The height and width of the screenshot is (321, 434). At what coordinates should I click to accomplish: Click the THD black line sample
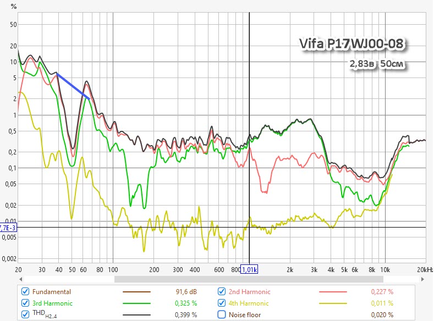pyautogui.click(x=136, y=314)
